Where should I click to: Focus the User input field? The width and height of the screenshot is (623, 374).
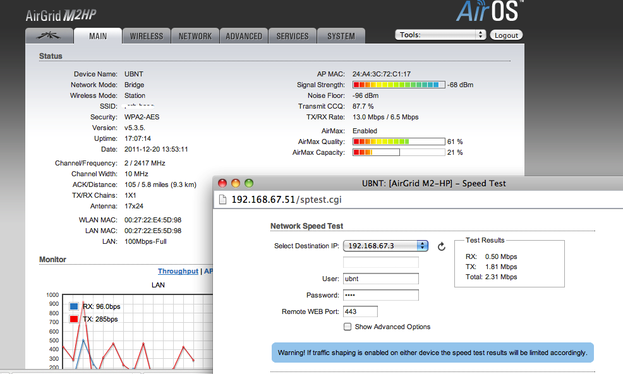click(x=380, y=279)
